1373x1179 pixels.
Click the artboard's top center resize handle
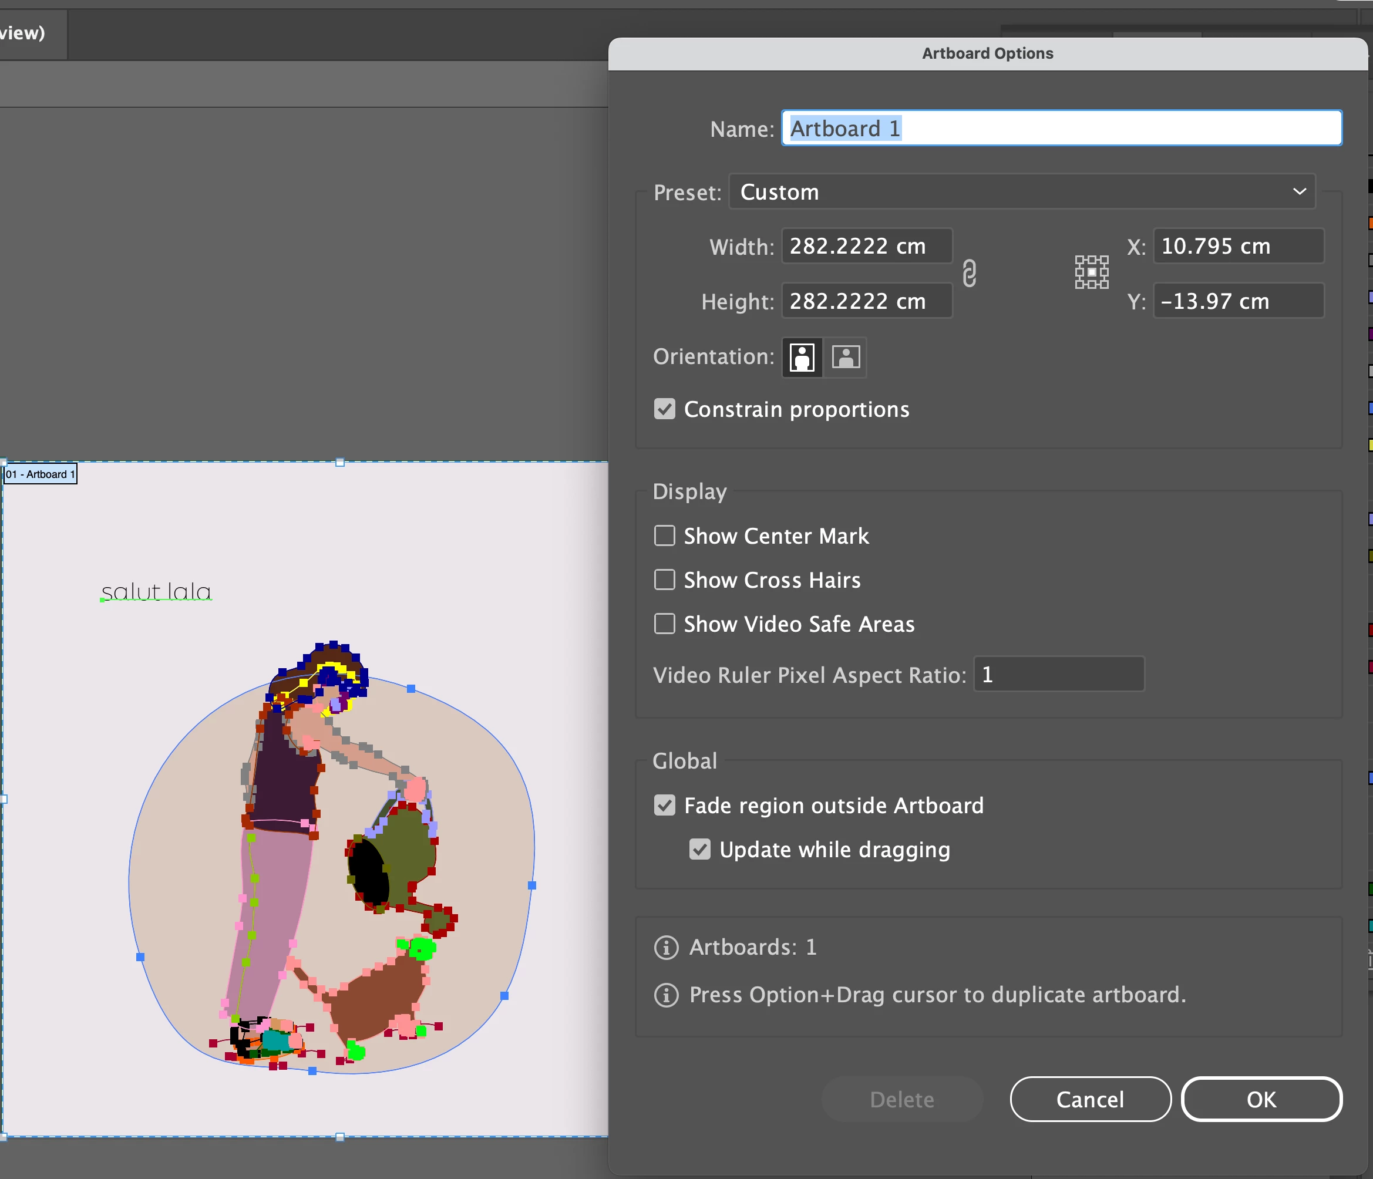point(340,462)
